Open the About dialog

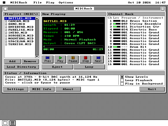[x=68, y=89]
